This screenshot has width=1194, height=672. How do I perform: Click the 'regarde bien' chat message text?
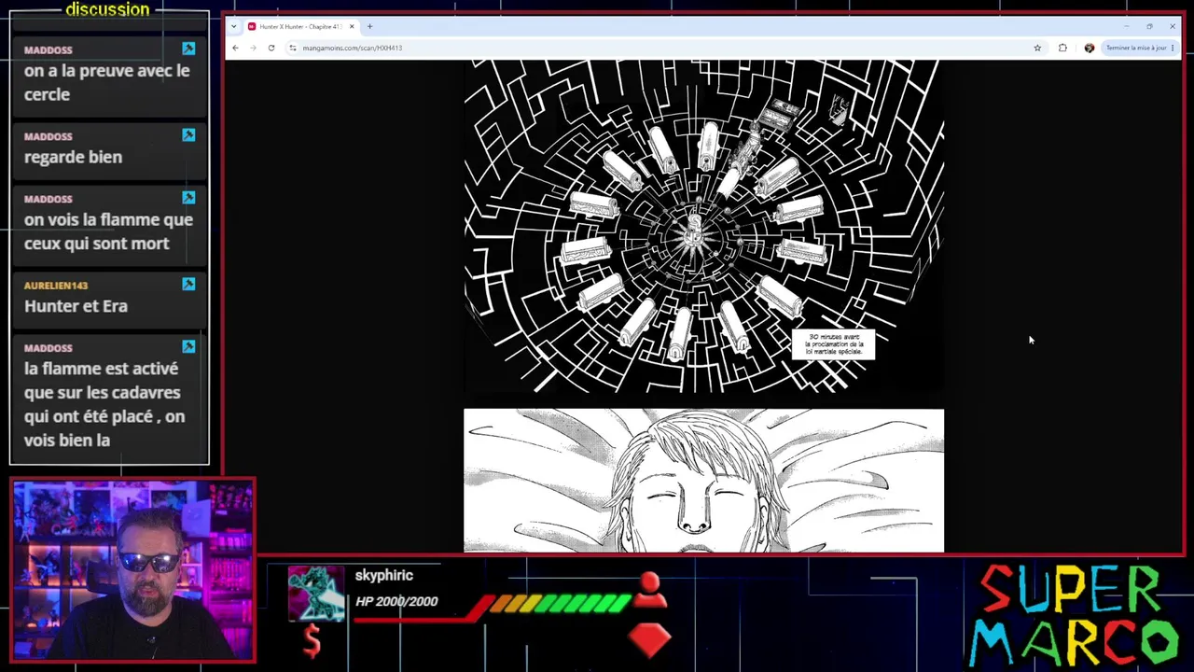tap(73, 157)
